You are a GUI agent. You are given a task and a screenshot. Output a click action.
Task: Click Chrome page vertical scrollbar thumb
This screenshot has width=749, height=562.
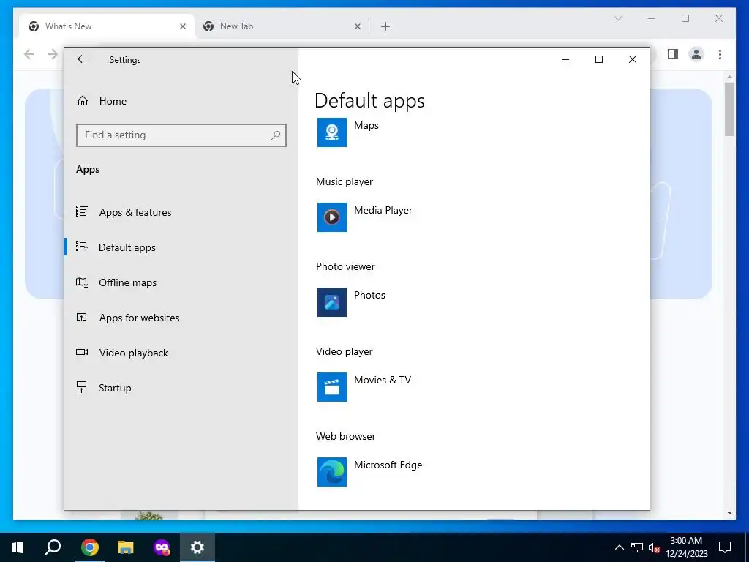(729, 110)
